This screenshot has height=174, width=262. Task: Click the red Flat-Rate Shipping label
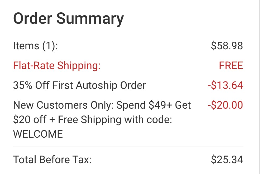(x=57, y=66)
